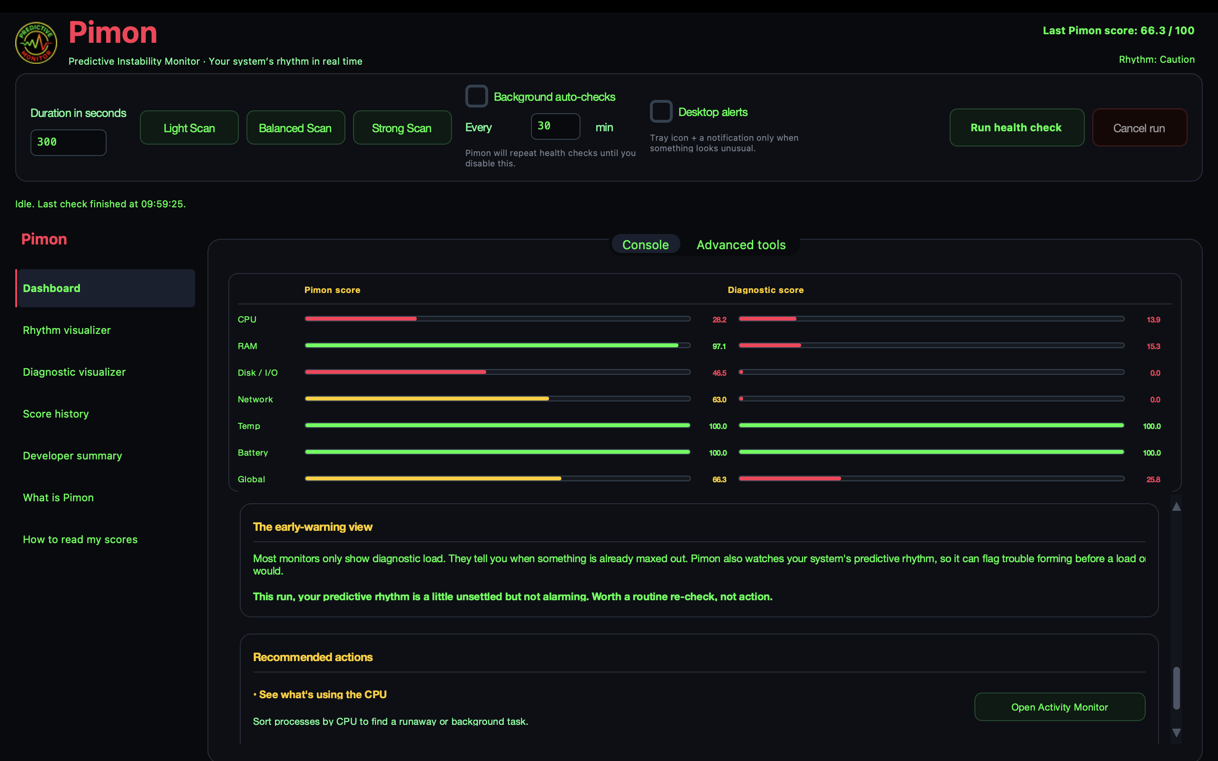The width and height of the screenshot is (1218, 761).
Task: Click the Temp row label
Action: 249,426
